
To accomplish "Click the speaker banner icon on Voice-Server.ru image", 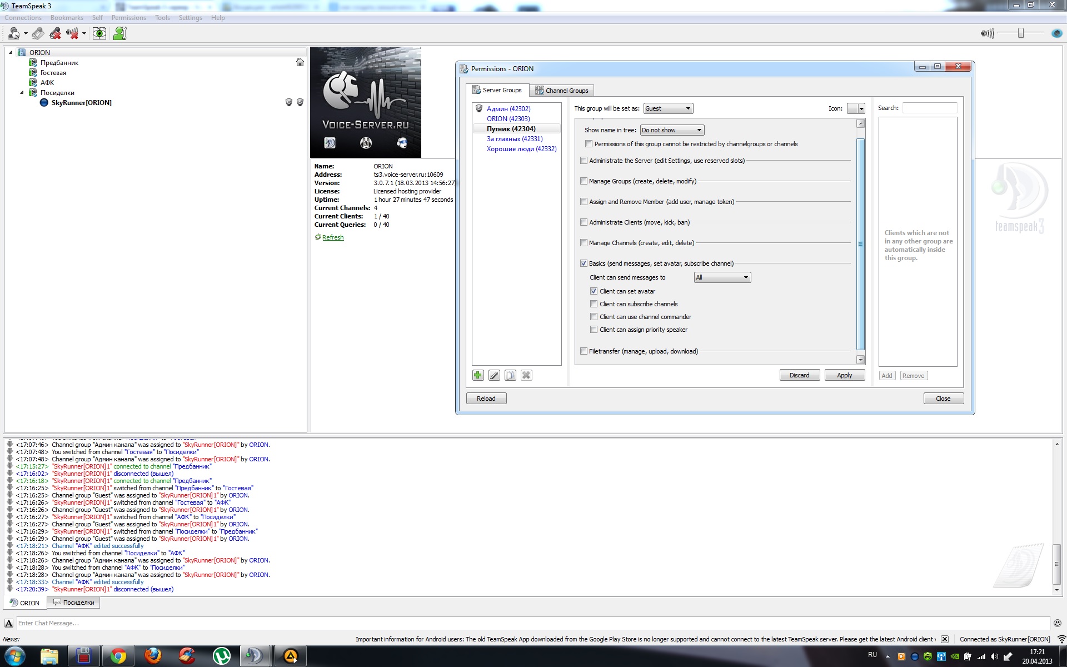I will click(330, 143).
